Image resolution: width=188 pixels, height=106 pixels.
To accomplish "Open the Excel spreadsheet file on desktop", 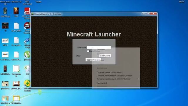I will (x=27, y=69).
